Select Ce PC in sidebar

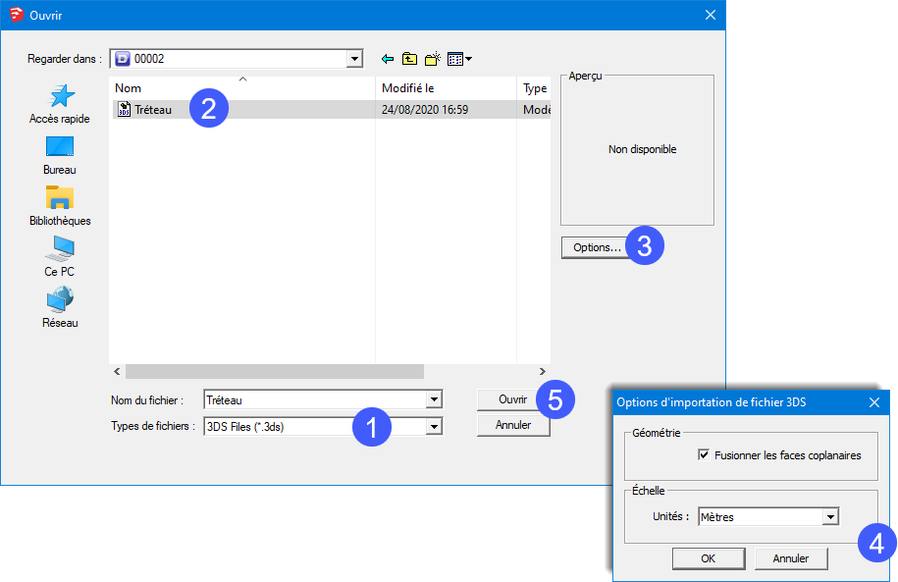click(60, 256)
